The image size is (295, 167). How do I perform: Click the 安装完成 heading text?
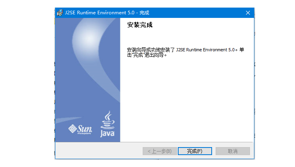pyautogui.click(x=140, y=25)
